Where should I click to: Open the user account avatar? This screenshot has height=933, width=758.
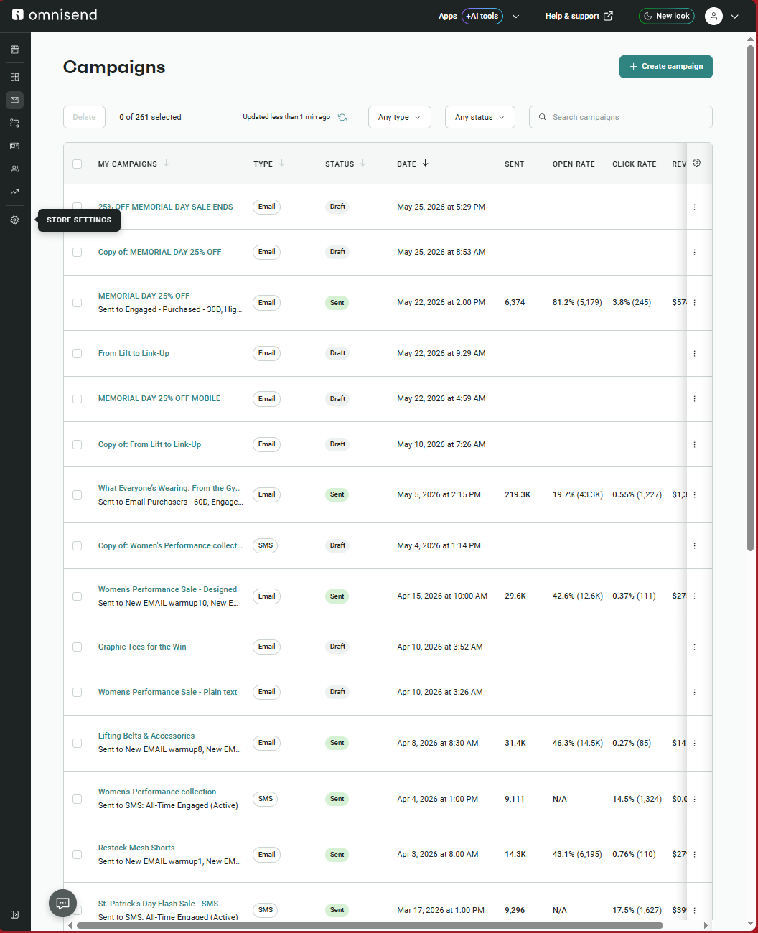tap(713, 16)
